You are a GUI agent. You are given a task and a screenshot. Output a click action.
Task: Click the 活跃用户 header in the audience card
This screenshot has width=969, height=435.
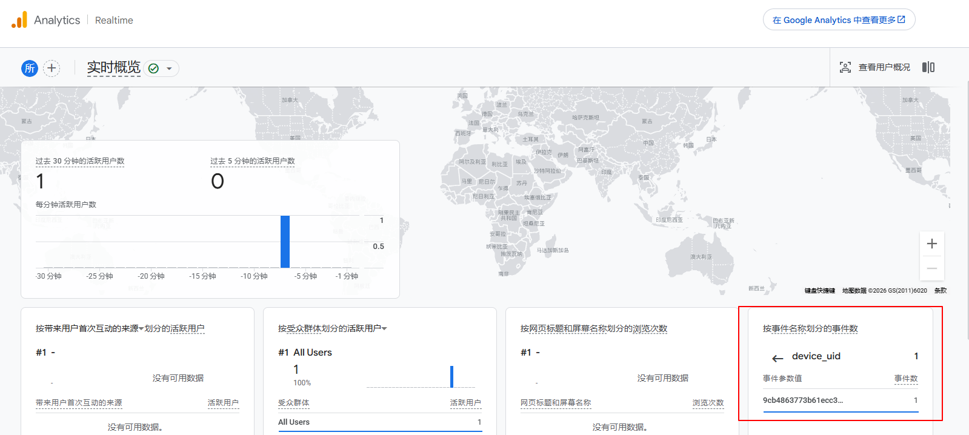point(465,403)
